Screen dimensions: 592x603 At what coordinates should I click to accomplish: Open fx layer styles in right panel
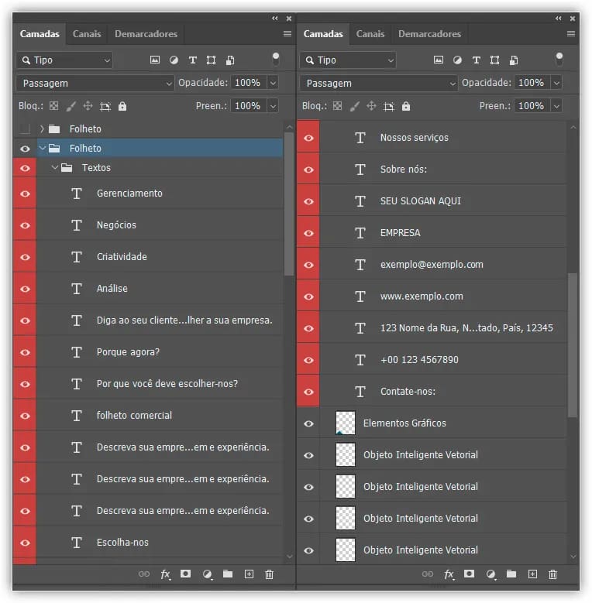coord(449,574)
